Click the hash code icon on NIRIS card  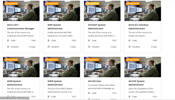pos(48,97)
